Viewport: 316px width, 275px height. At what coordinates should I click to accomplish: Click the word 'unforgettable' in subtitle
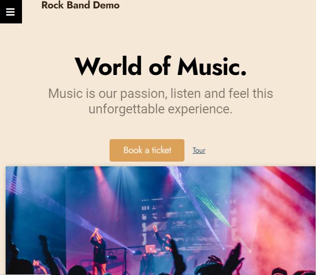(x=127, y=109)
